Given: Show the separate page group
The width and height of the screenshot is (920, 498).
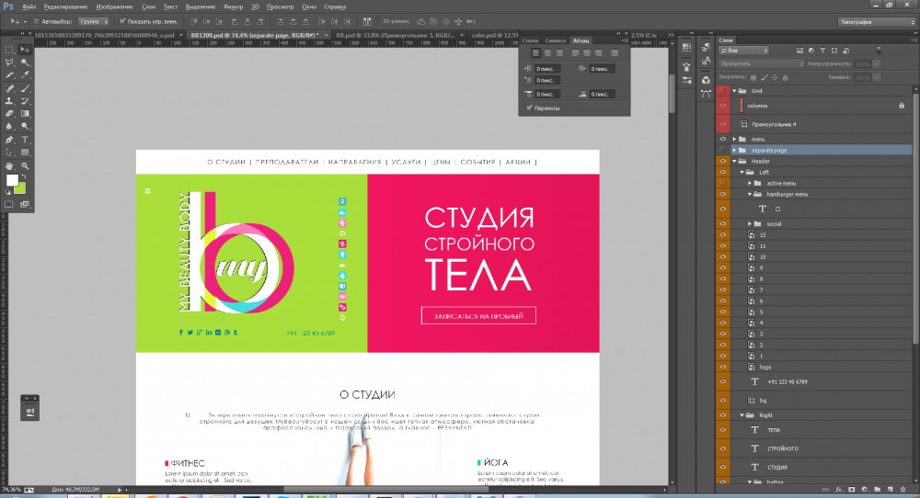Looking at the screenshot, I should pos(723,150).
